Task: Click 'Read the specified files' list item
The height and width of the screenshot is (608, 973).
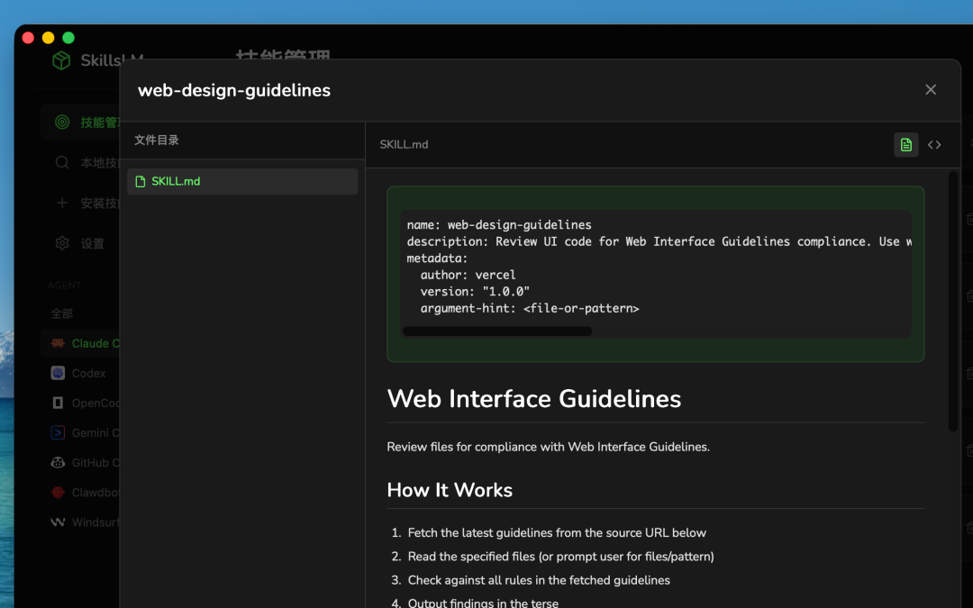Action: click(560, 557)
